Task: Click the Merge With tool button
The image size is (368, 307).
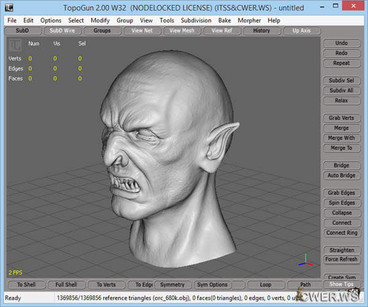Action: point(341,138)
